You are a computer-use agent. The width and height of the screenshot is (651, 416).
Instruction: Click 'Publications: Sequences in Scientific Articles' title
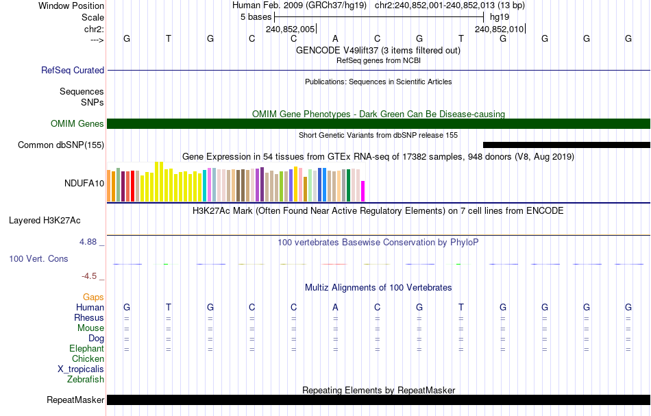tap(378, 82)
